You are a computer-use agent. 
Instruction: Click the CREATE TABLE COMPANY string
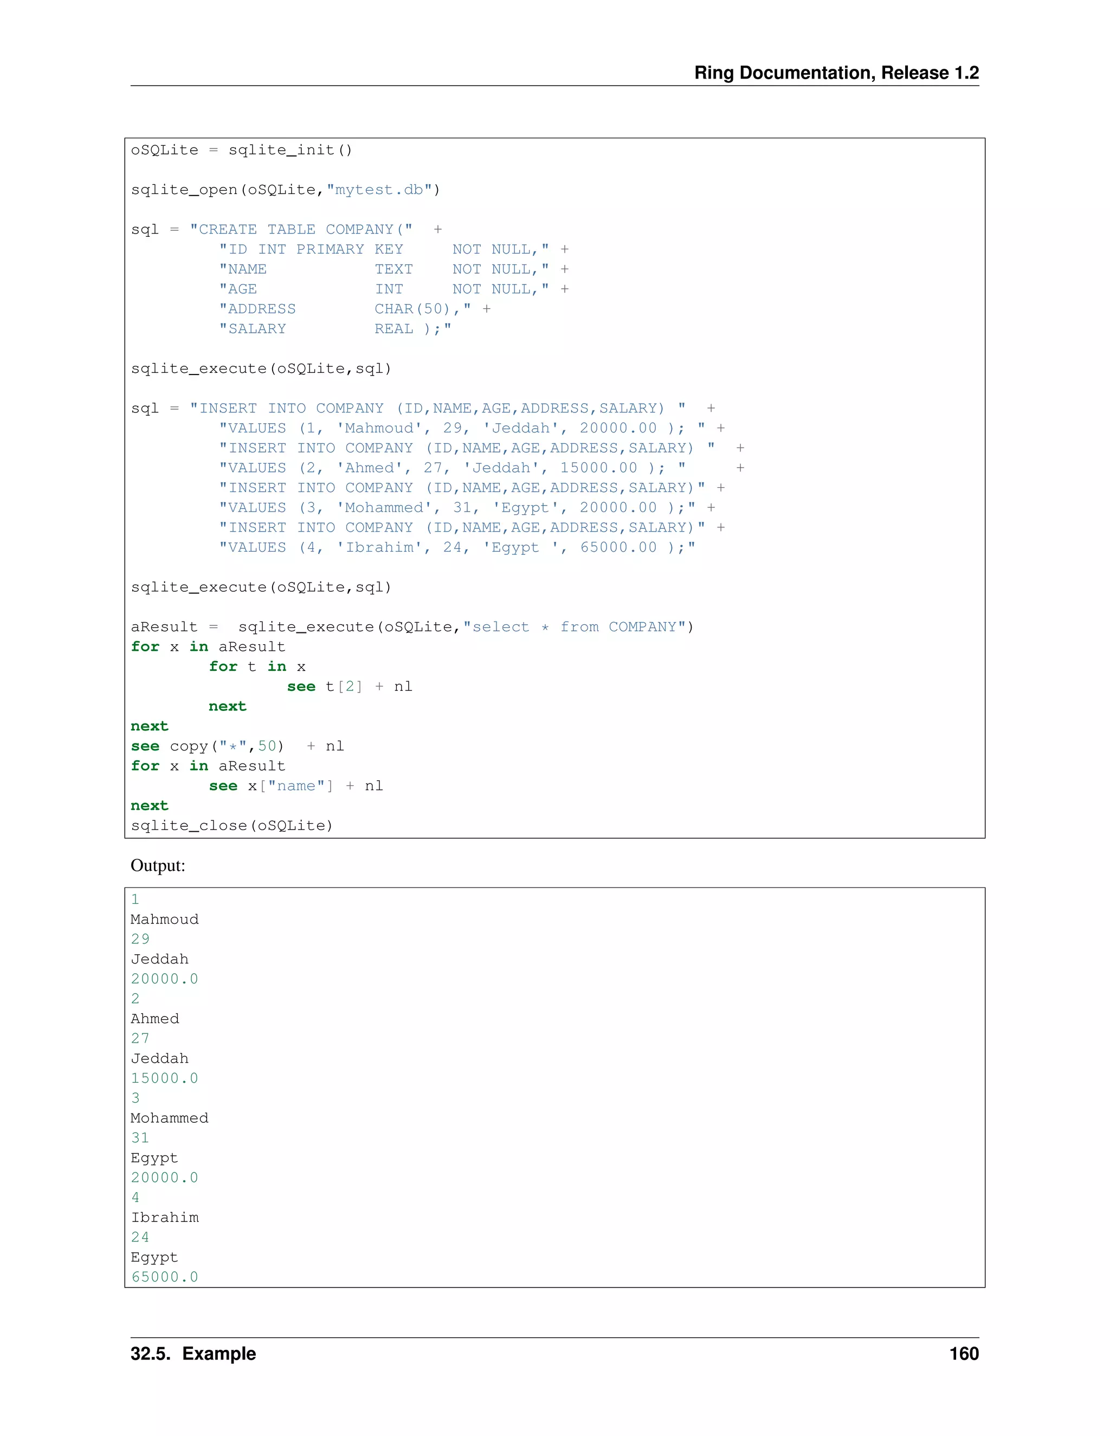[301, 229]
